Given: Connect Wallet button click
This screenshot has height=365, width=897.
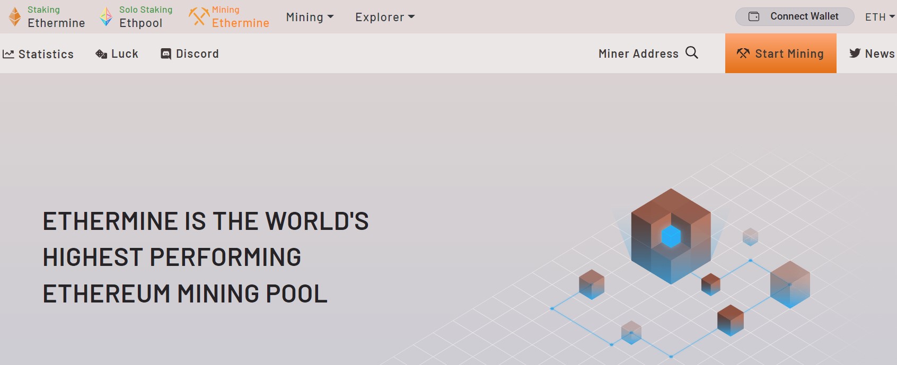Looking at the screenshot, I should point(795,16).
